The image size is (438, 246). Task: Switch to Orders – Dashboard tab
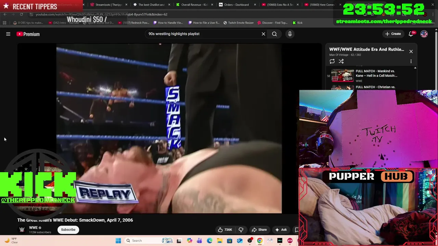(236, 5)
